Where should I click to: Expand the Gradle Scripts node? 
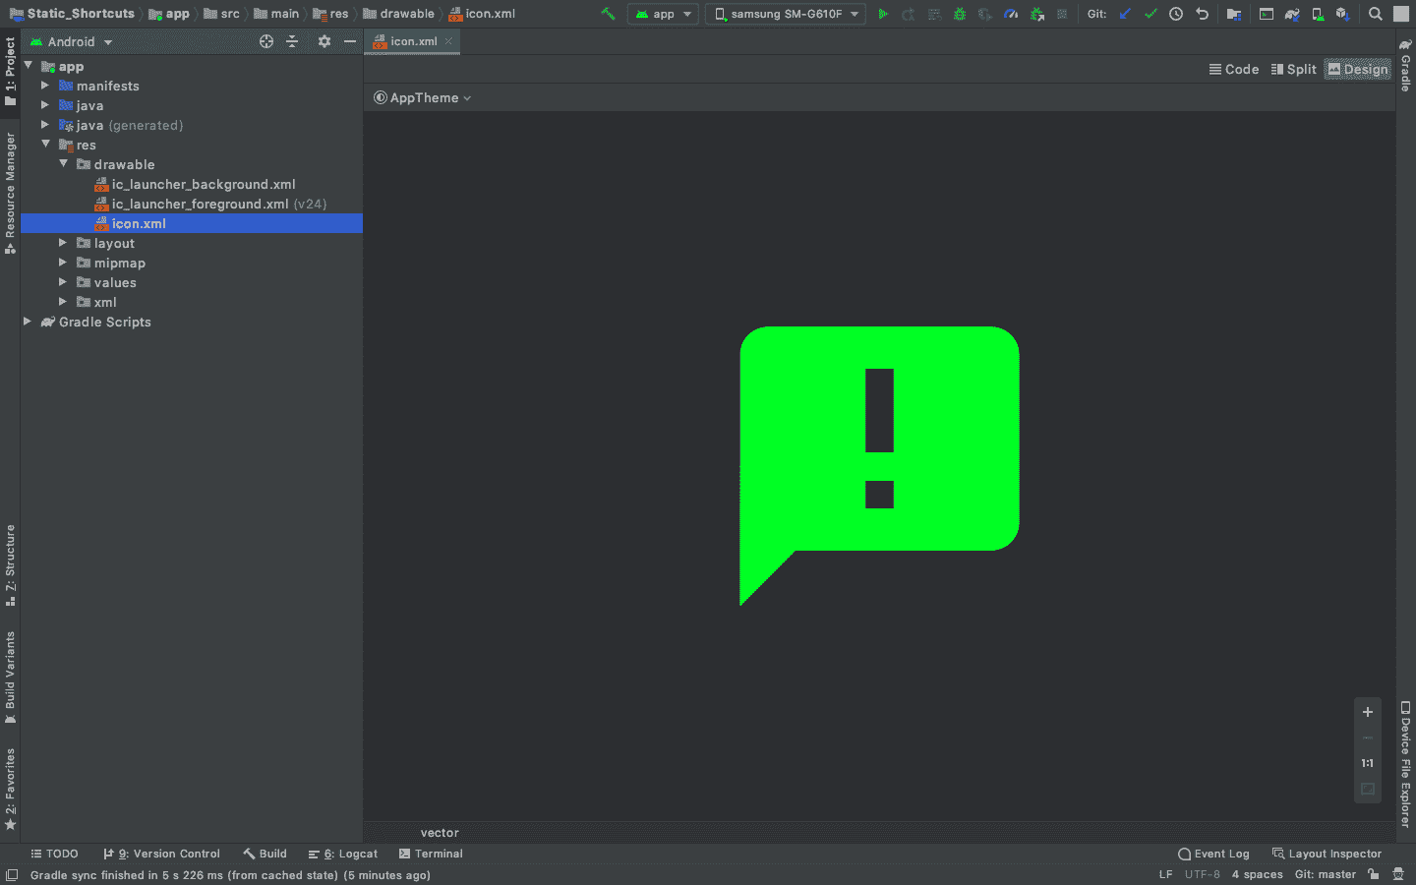(28, 322)
